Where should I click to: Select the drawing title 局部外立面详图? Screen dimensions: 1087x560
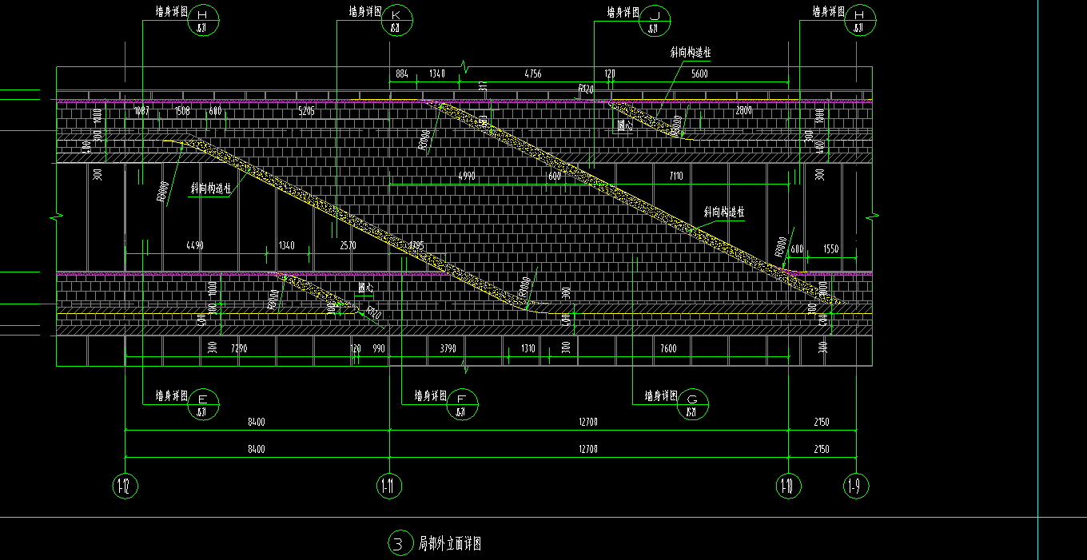(x=449, y=544)
